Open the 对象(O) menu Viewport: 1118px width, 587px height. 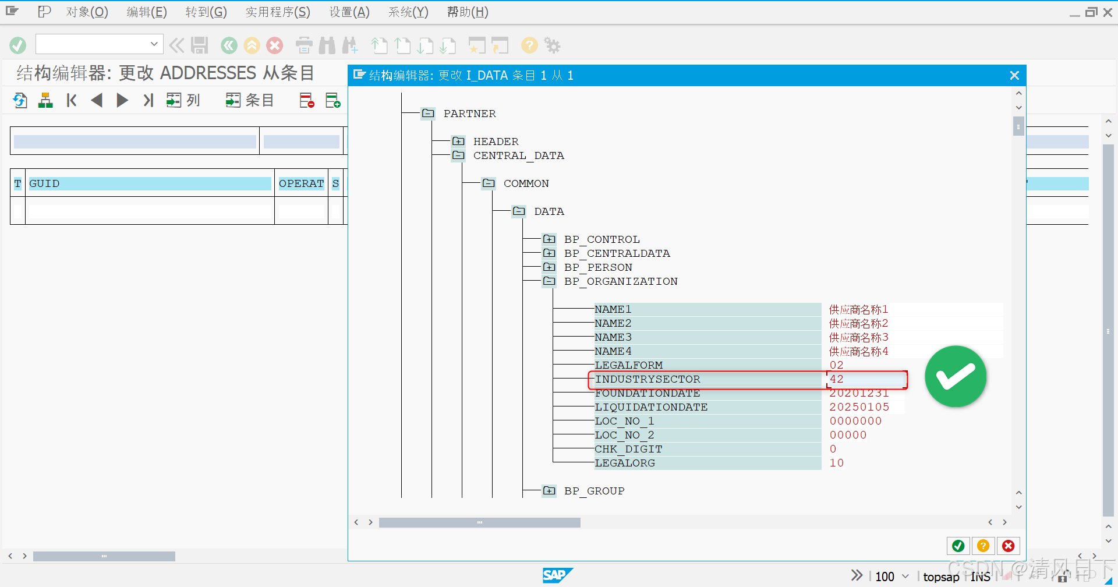87,12
